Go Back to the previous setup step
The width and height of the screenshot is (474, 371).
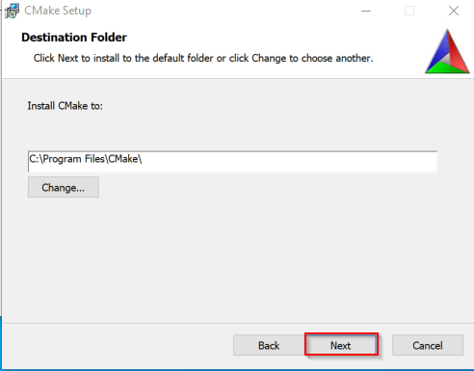tap(269, 345)
